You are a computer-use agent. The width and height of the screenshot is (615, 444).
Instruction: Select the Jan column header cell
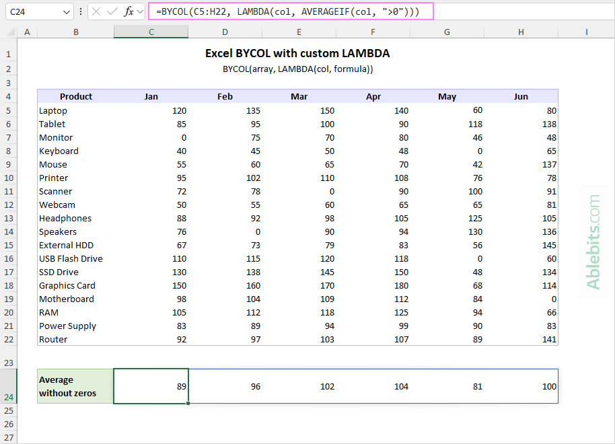coord(151,96)
